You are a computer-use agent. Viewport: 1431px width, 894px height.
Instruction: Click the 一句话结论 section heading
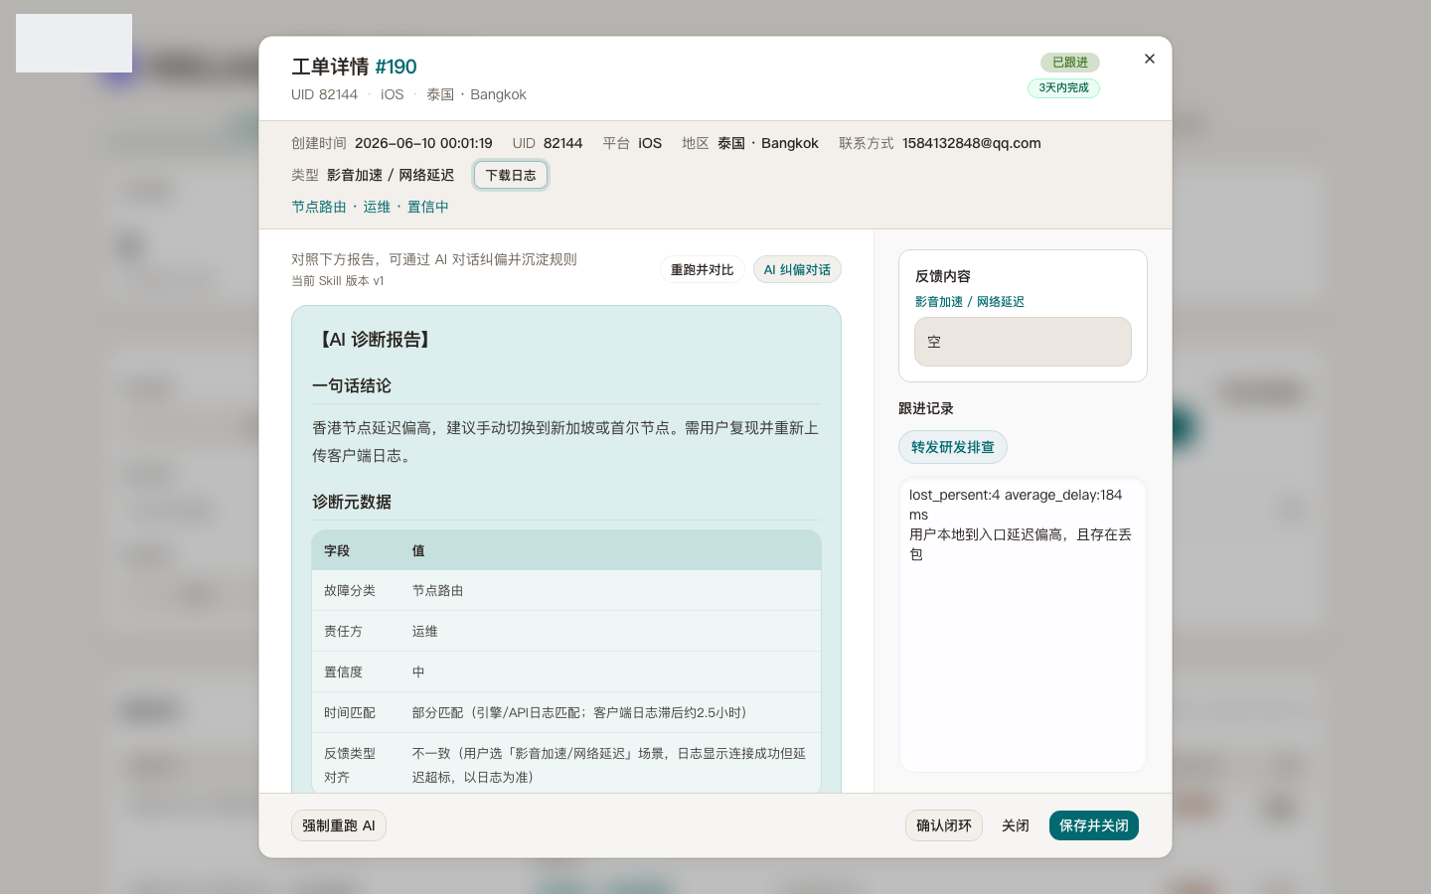tap(352, 385)
